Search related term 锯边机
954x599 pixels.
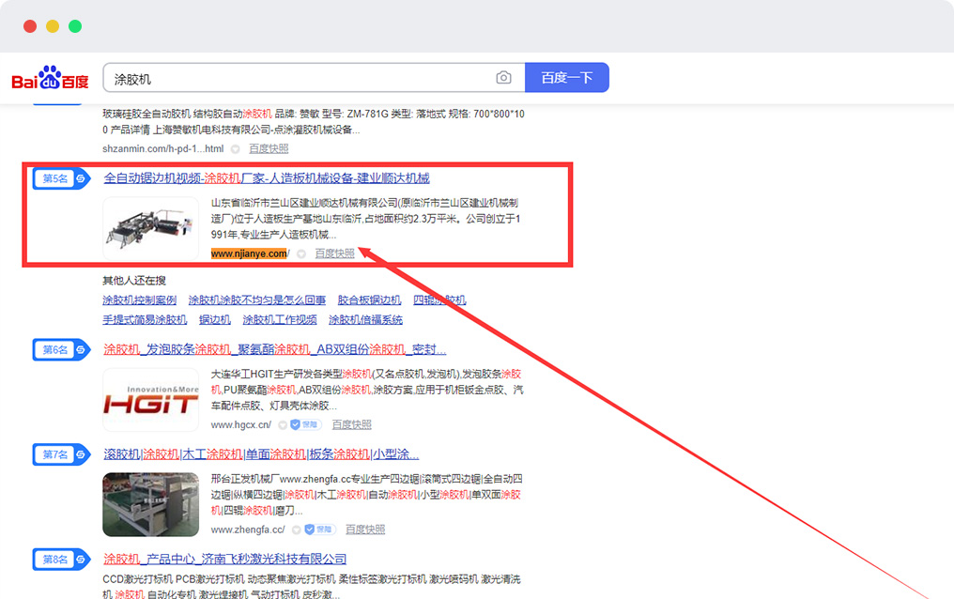(215, 320)
